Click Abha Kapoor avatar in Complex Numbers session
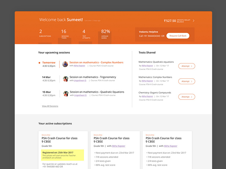Image resolution: width=226 pixels, height=169 pixels. pos(65,64)
